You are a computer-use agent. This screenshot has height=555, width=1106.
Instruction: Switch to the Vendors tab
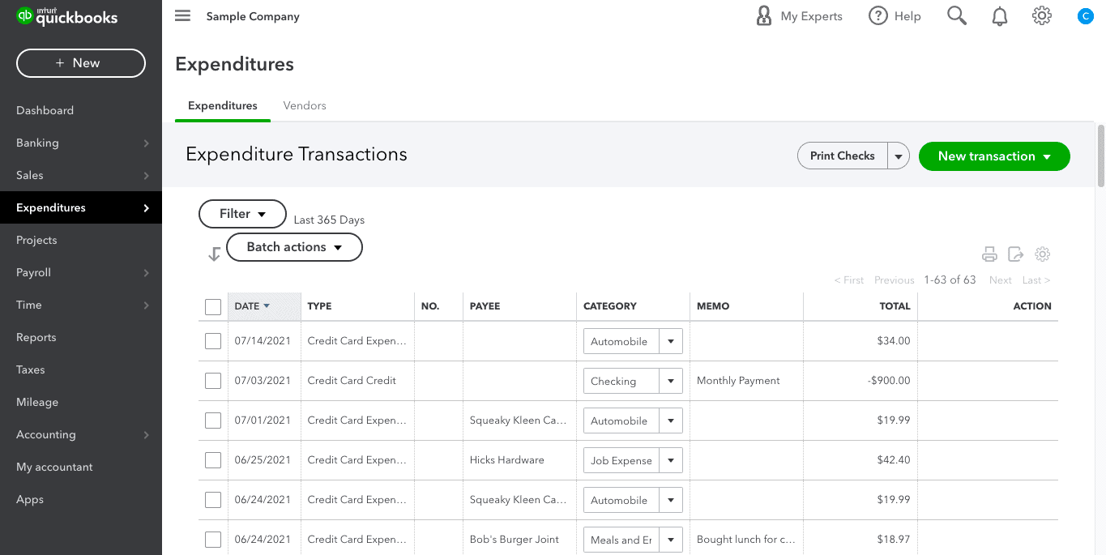coord(305,105)
